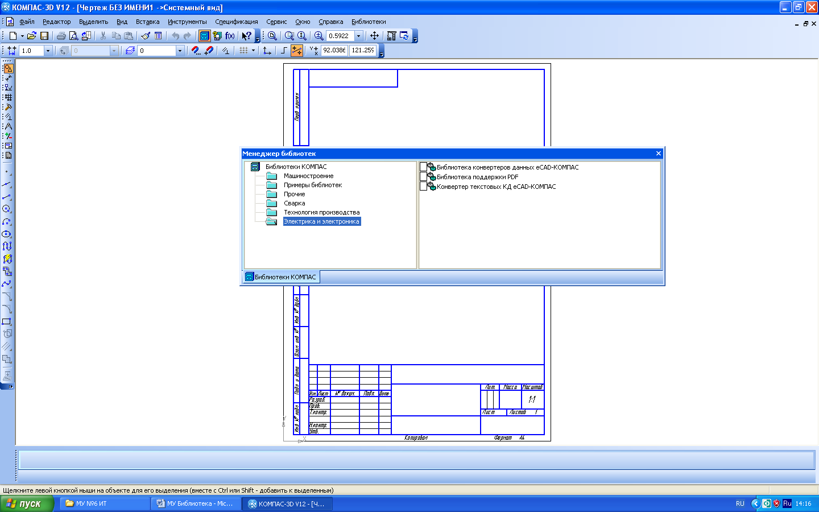Open the Сервис menu
819x512 pixels.
276,22
